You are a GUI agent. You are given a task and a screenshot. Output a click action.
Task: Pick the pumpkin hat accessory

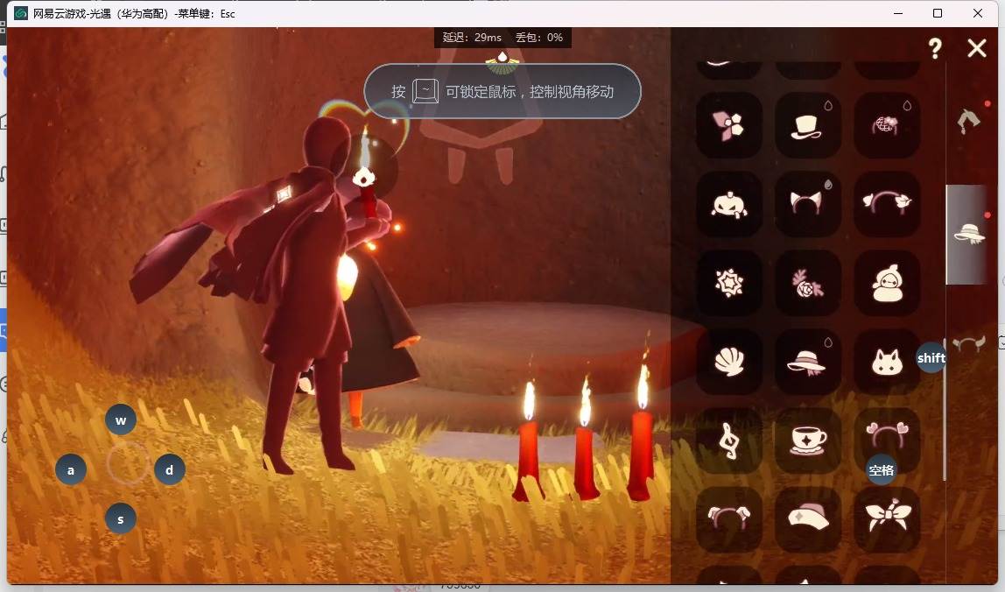click(728, 204)
